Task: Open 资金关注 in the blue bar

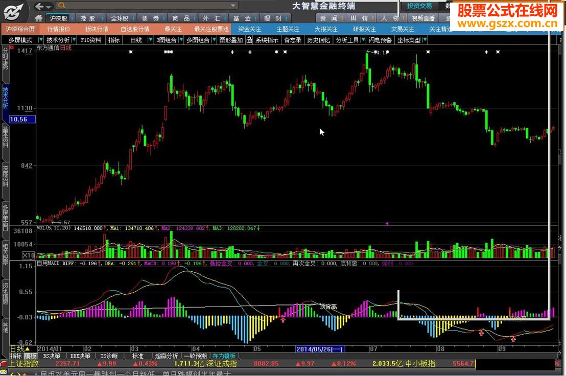Action: point(249,29)
